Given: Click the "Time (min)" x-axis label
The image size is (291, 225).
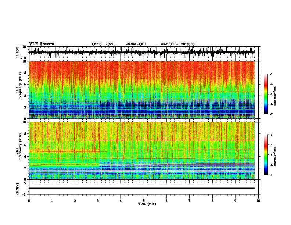Looking at the screenshot, I should pyautogui.click(x=147, y=204).
